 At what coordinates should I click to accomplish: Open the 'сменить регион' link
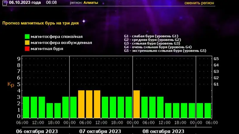(x=199, y=3)
